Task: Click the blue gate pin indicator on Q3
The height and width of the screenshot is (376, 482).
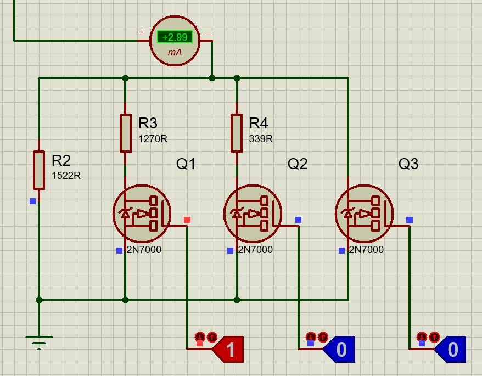Action: [x=410, y=220]
